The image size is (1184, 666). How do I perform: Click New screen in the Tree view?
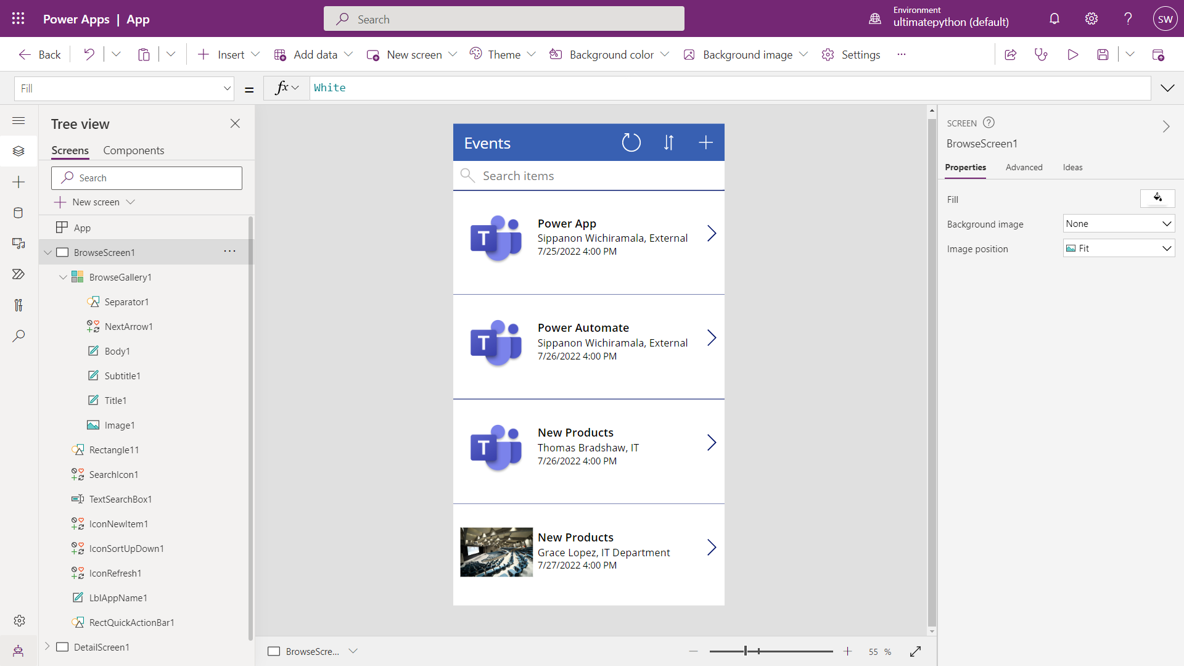tap(94, 202)
